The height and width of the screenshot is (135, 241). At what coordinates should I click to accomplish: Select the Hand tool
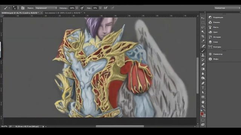click(x=203, y=102)
